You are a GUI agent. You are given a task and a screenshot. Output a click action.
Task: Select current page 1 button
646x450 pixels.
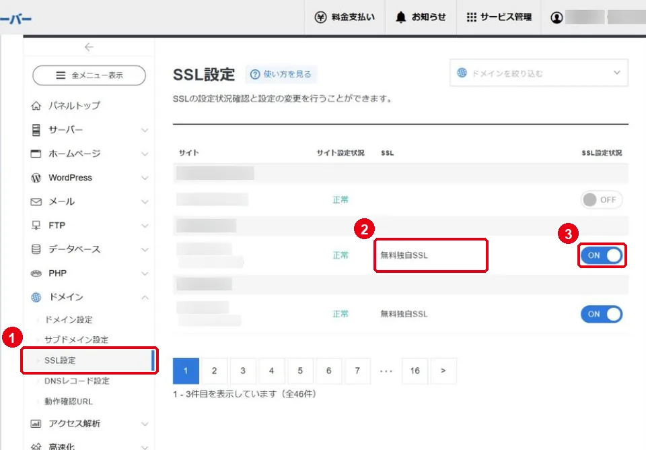pos(186,371)
